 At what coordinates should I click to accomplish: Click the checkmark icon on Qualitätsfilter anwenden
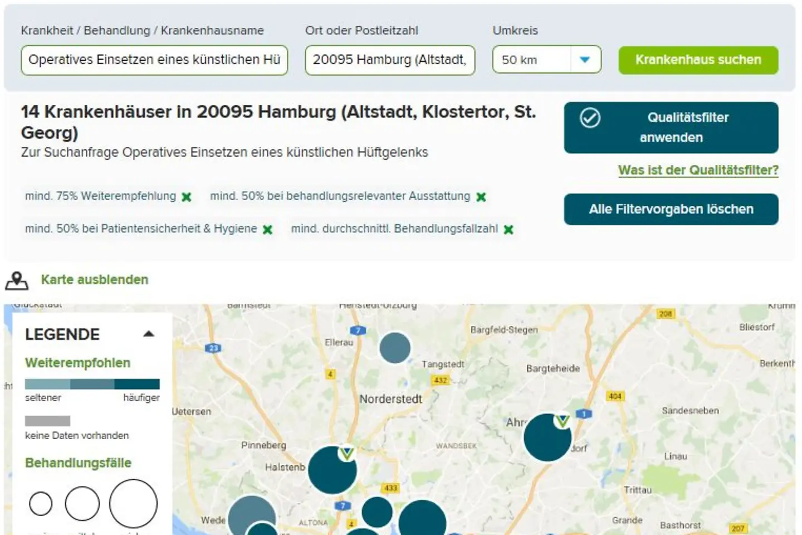[590, 118]
